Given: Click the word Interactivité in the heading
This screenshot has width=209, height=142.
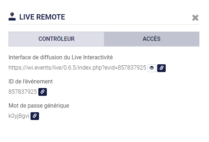Looking at the screenshot, I should coord(98,58).
